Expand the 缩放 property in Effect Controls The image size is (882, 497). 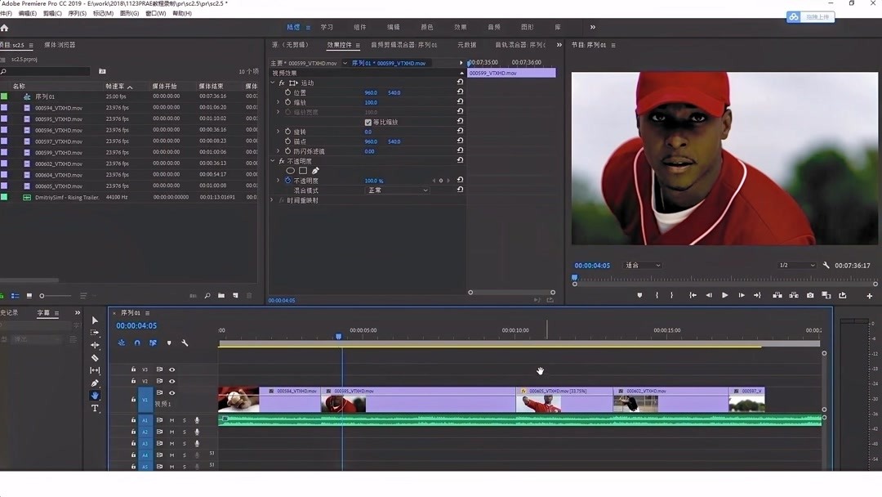click(280, 102)
